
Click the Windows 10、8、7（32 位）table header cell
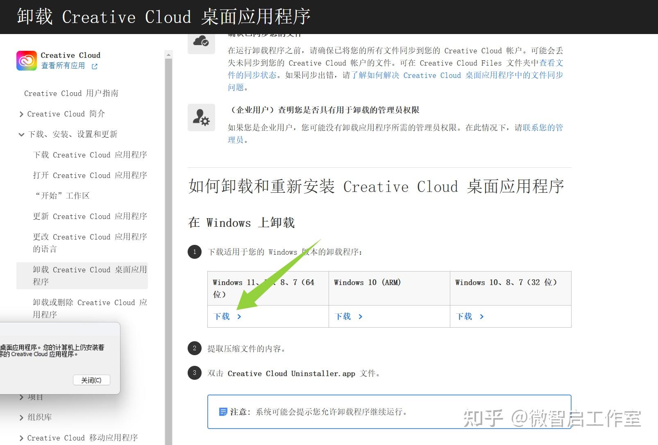[x=511, y=288]
